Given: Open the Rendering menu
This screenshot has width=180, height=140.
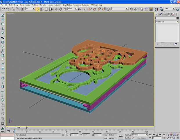Looking at the screenshot, I should point(77,5).
